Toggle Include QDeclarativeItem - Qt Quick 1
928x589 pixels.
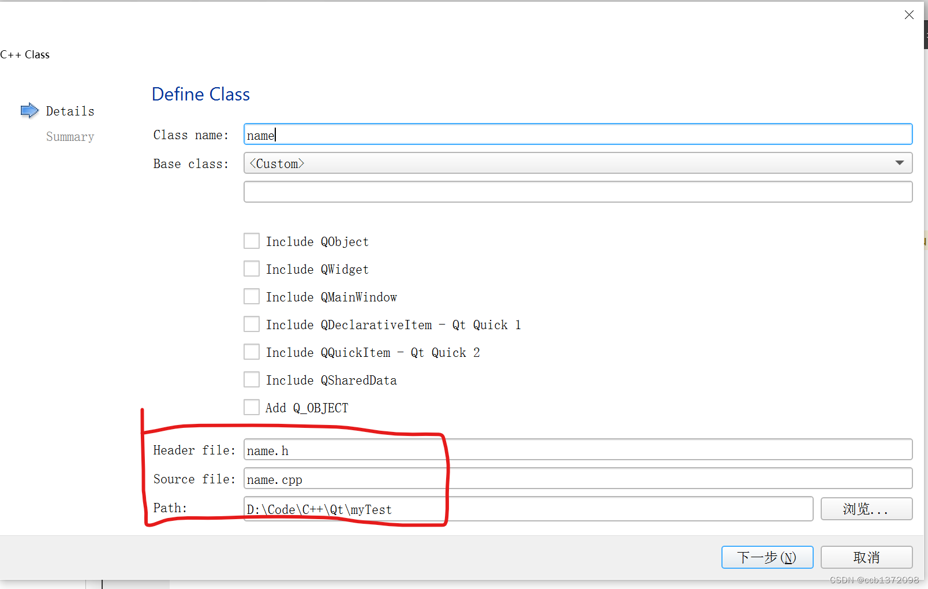(252, 324)
